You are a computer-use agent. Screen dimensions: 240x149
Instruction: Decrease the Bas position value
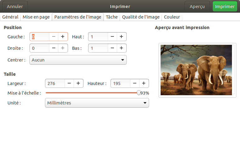pos(112,48)
